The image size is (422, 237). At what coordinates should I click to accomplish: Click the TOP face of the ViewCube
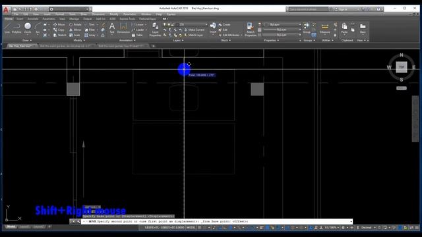[x=402, y=67]
